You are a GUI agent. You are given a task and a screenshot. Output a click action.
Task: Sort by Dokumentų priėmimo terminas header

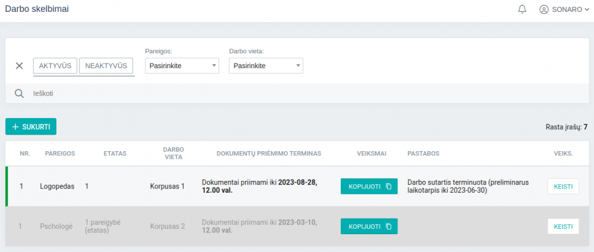coord(268,153)
